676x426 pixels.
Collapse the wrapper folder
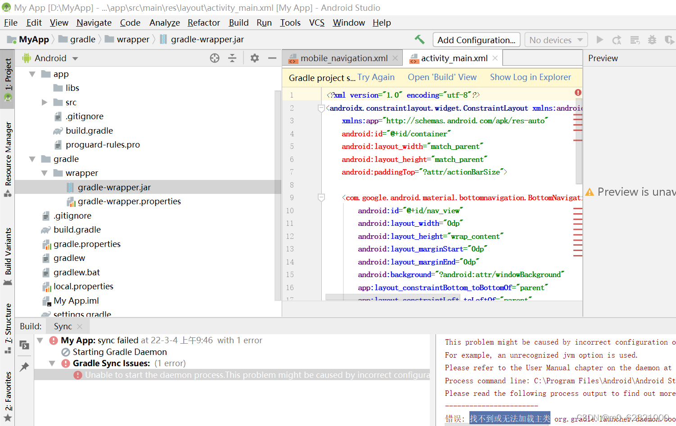(45, 173)
